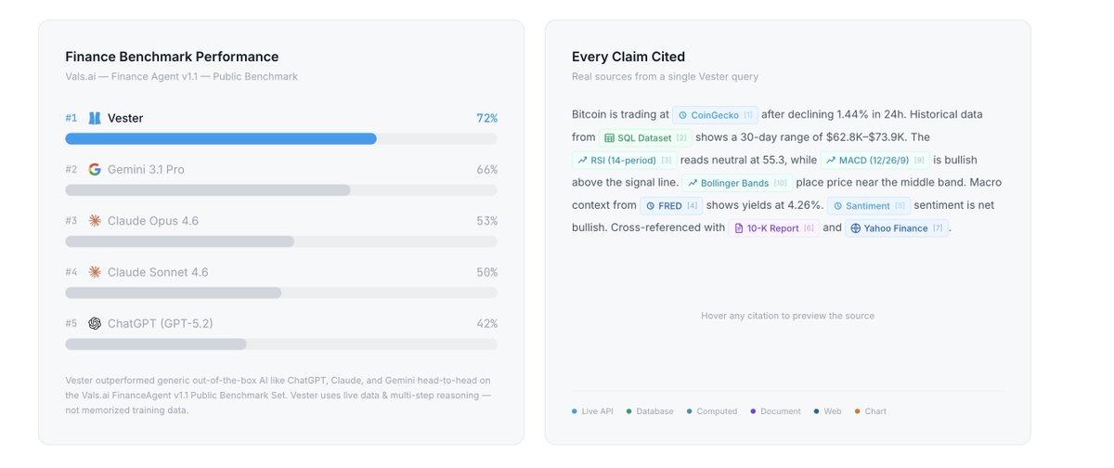The image size is (1114, 468).
Task: Click the ChatGPT (GPT-5.2) score bar
Action: pos(156,344)
